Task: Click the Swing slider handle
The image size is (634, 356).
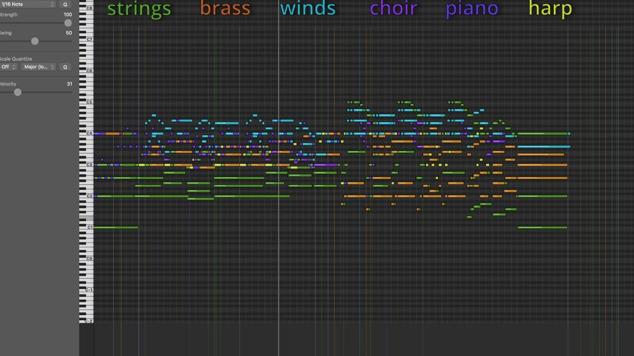Action: (x=35, y=41)
